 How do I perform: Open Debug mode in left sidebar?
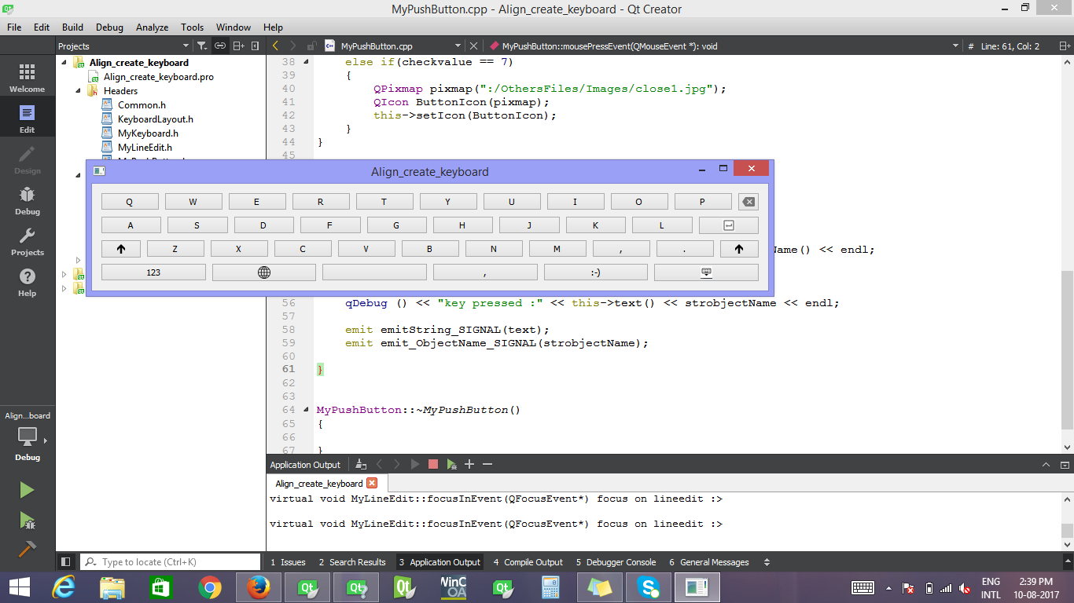click(27, 201)
